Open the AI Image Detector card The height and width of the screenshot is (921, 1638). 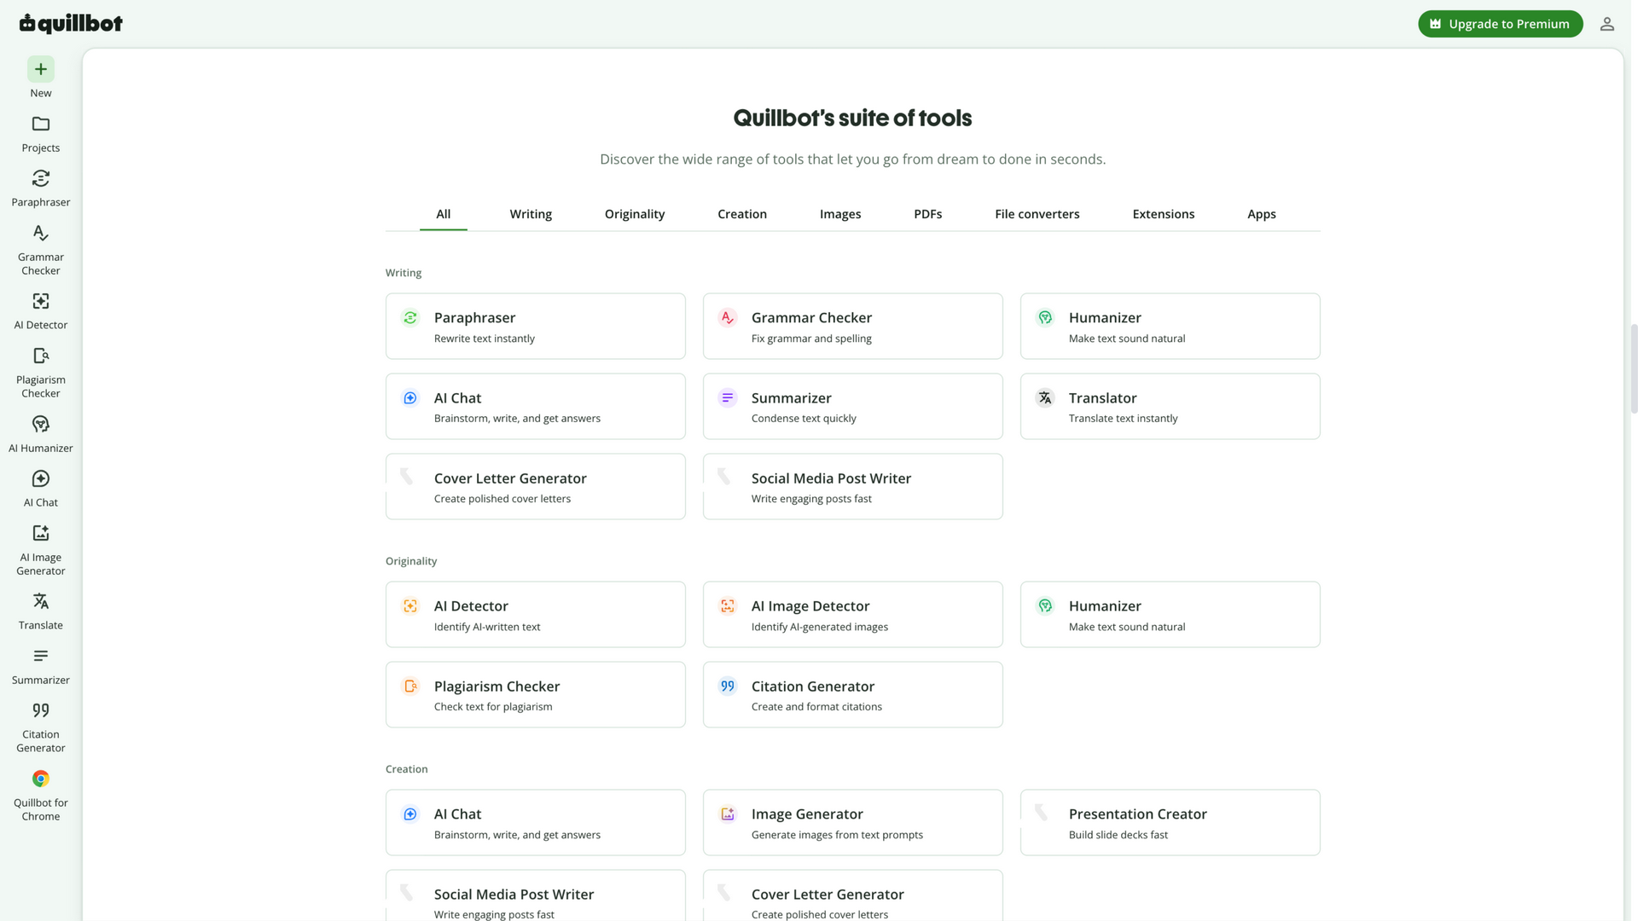(853, 615)
